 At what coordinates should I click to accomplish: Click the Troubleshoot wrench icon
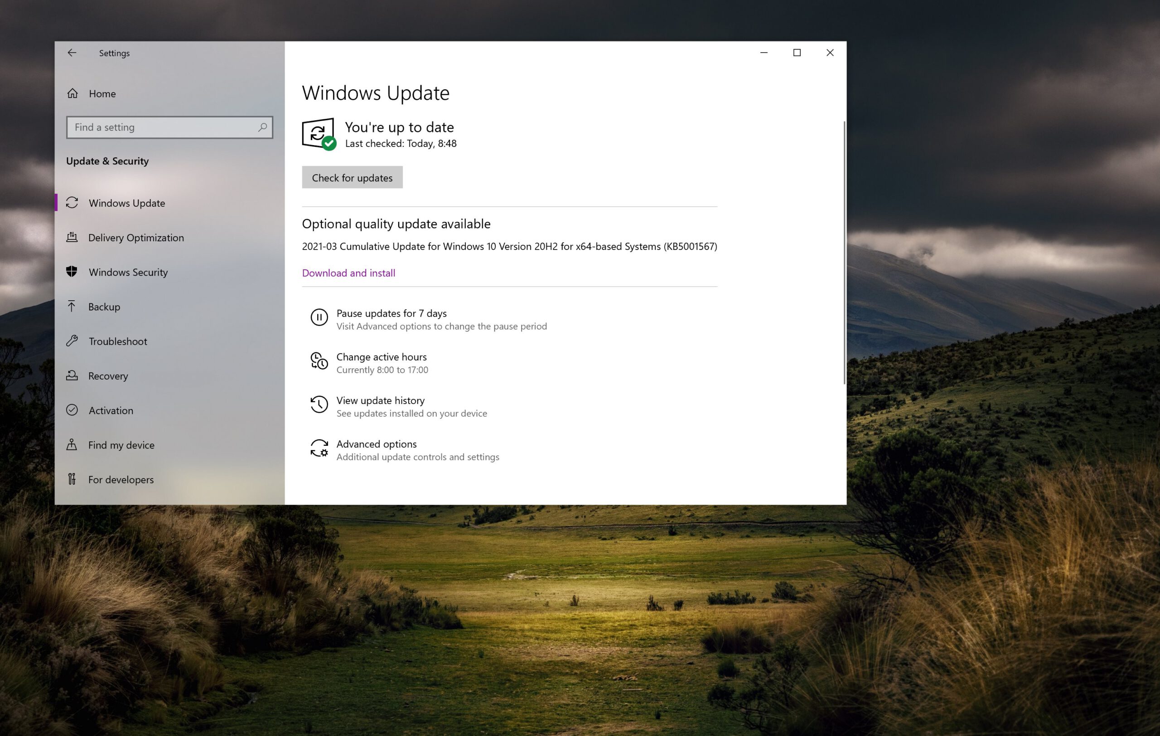pyautogui.click(x=72, y=341)
